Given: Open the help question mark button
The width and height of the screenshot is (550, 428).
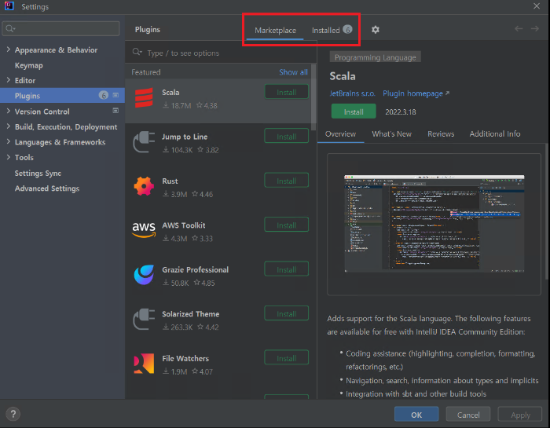Looking at the screenshot, I should coord(13,414).
